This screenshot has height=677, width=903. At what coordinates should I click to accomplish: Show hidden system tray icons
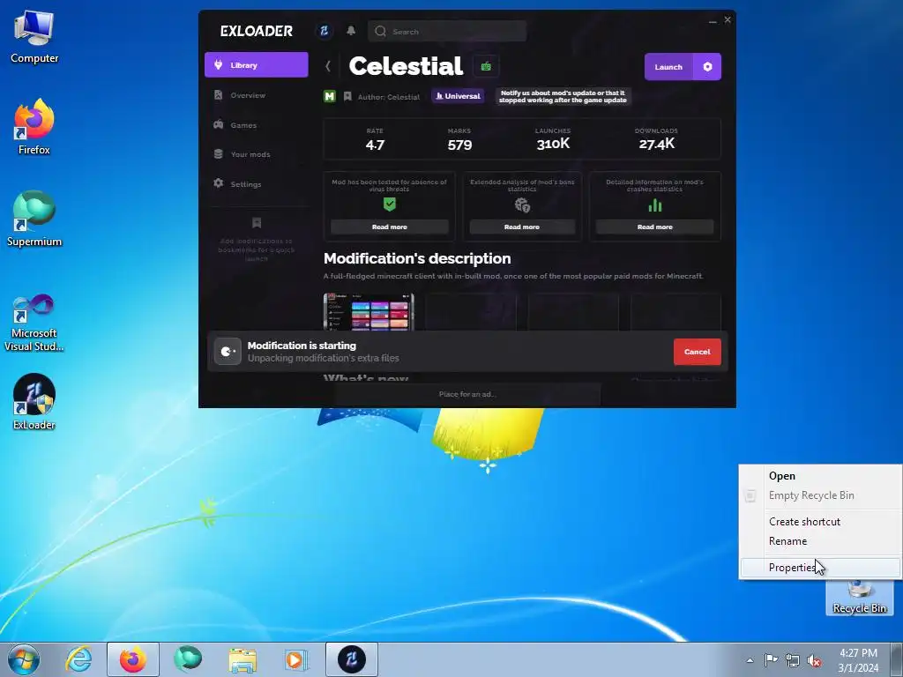pyautogui.click(x=750, y=660)
